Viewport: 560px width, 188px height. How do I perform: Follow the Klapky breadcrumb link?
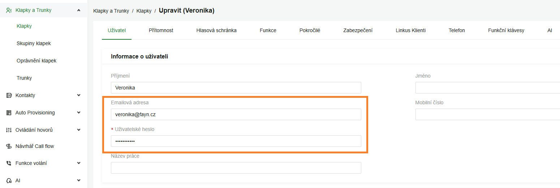coord(144,11)
